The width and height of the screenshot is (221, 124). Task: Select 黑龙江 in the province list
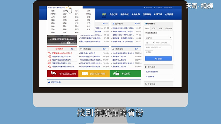89,14
